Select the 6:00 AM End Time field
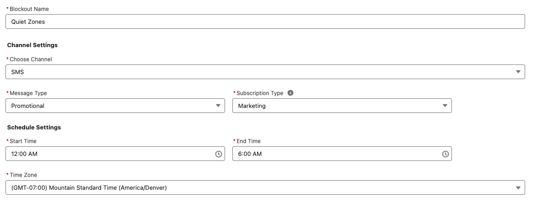Screen dimensions: 537x203 point(342,154)
